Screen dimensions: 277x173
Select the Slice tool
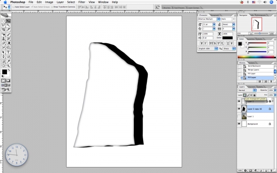[8, 30]
